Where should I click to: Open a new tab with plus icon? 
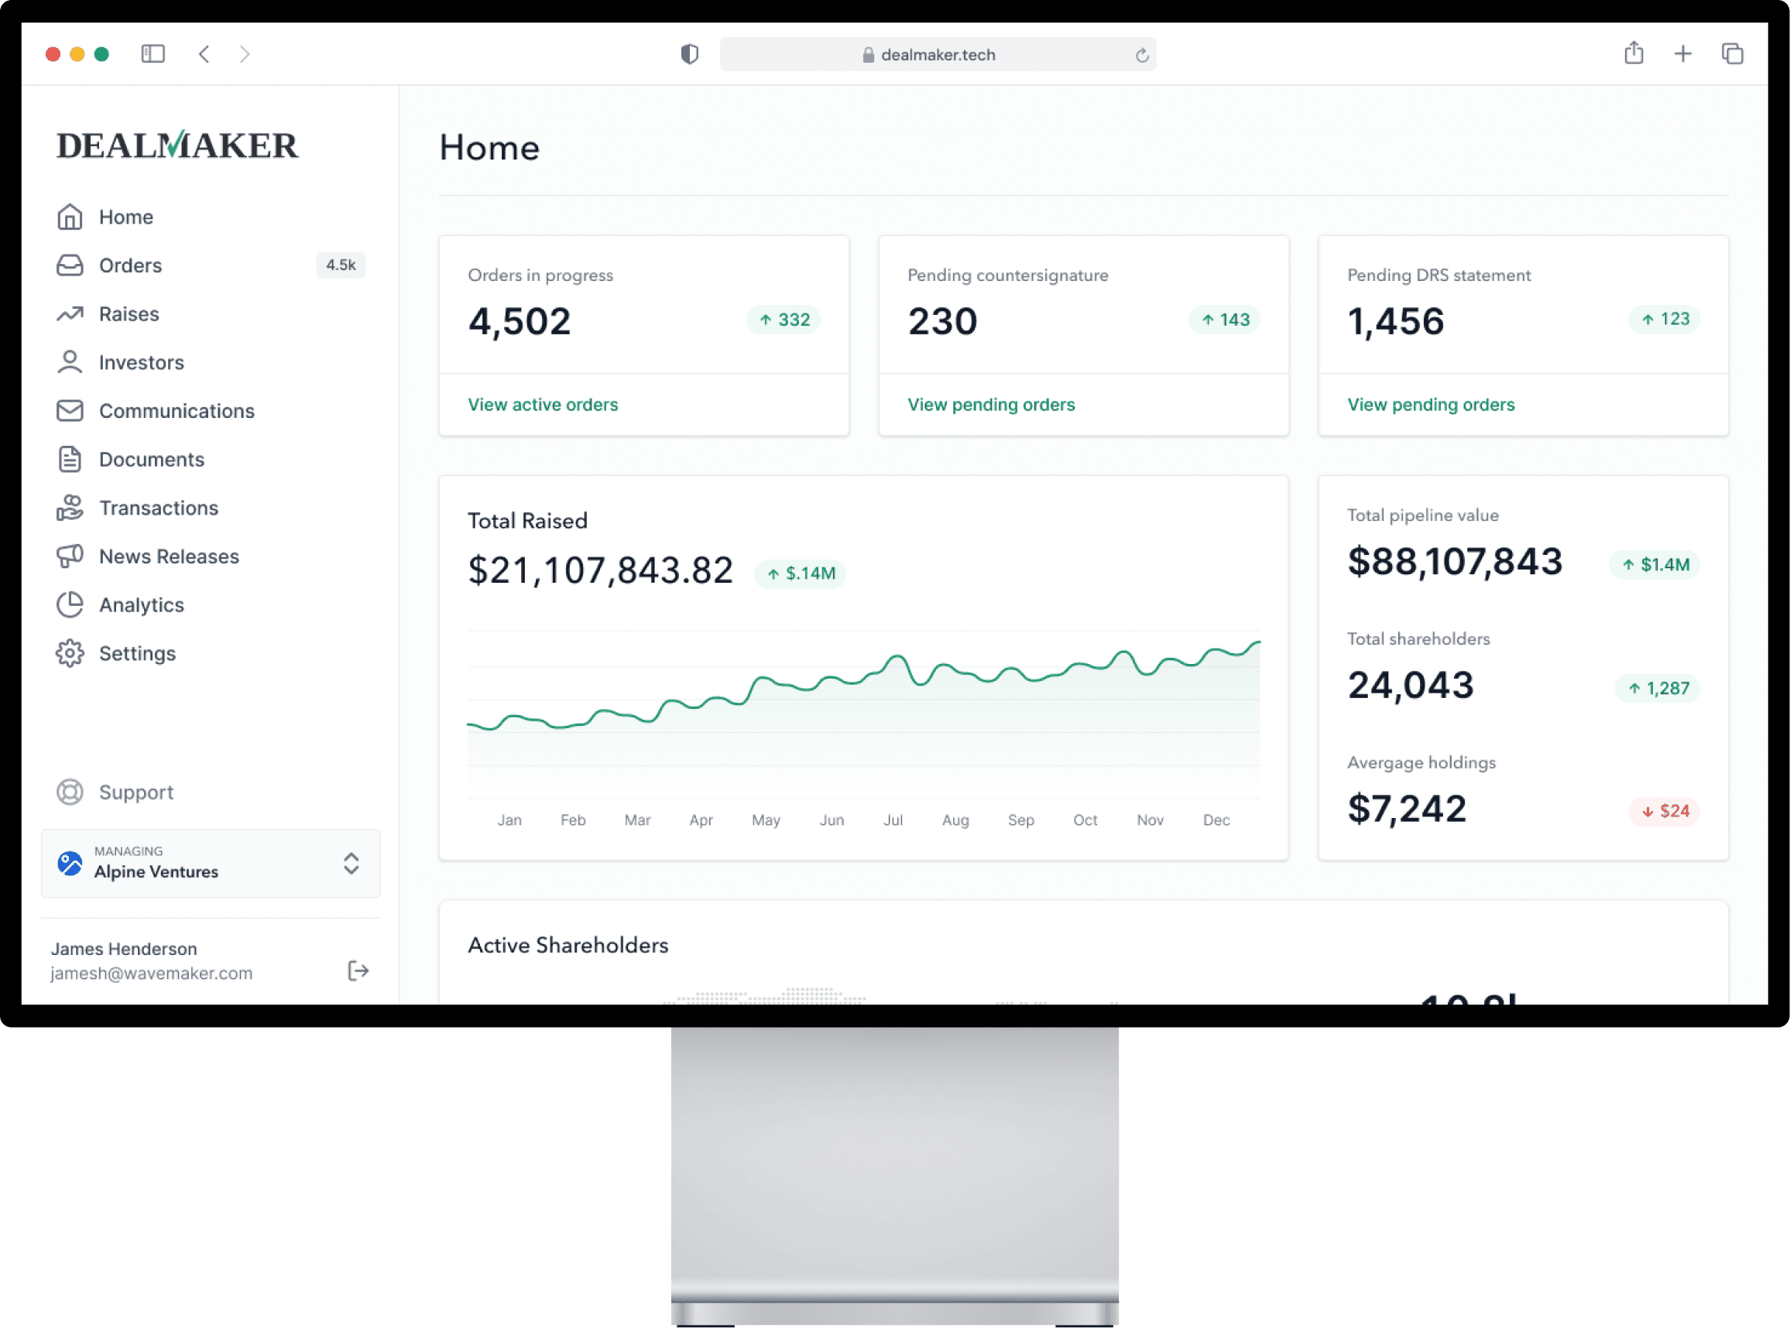(x=1683, y=54)
